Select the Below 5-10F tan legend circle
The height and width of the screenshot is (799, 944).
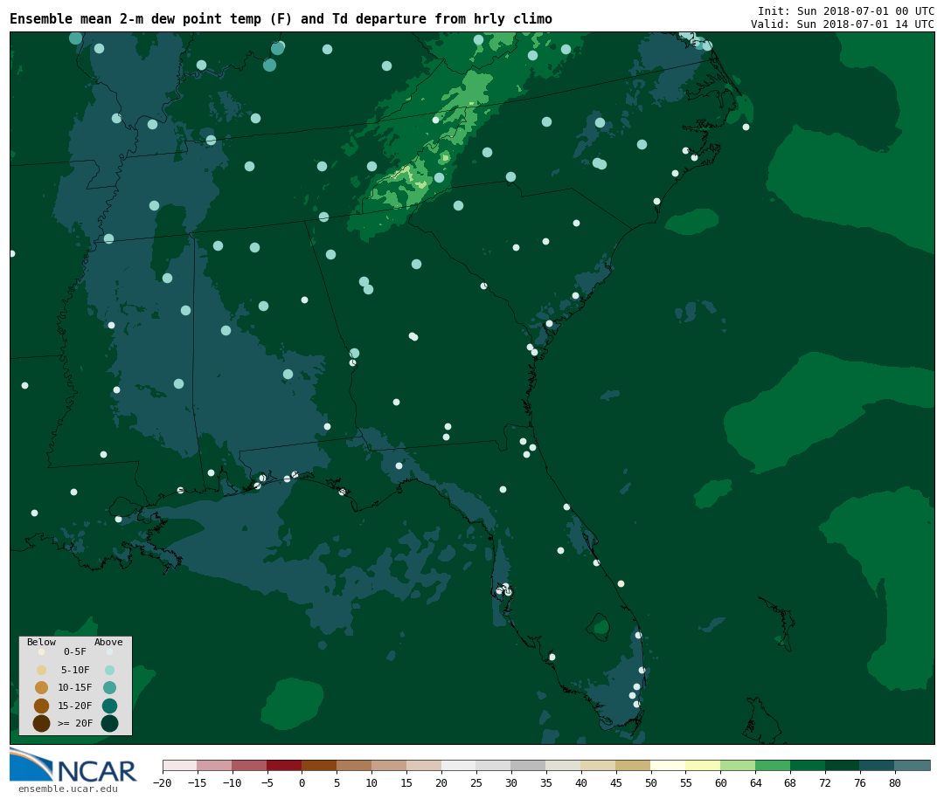41,670
